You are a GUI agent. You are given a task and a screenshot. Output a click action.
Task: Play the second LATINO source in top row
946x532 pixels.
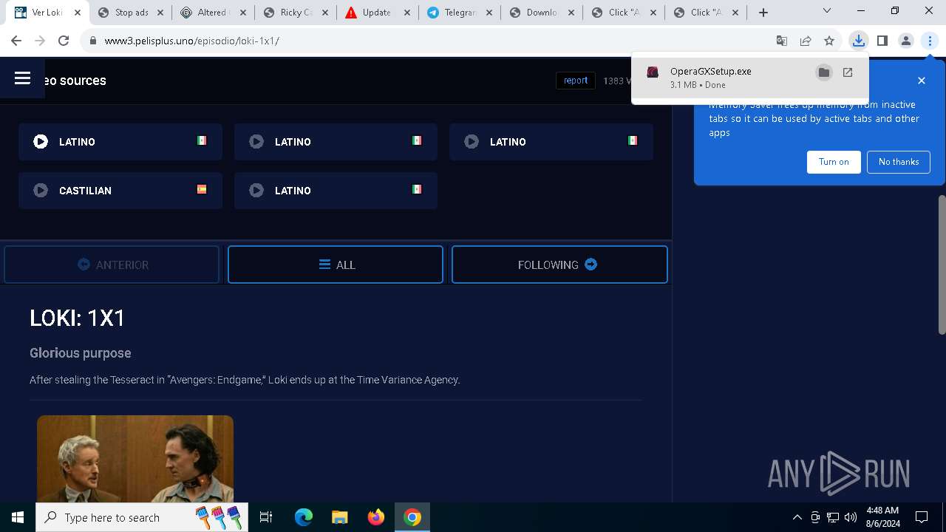(336, 142)
